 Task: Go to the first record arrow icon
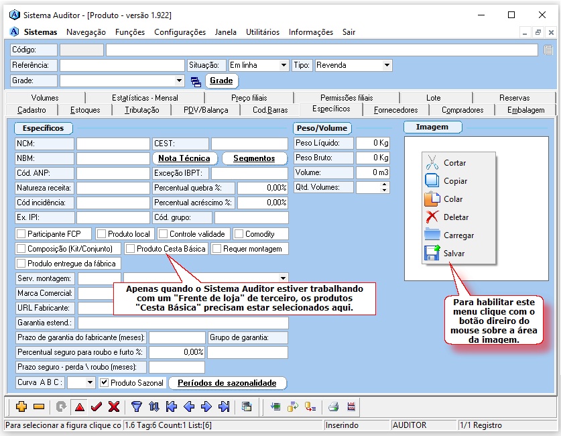click(171, 406)
